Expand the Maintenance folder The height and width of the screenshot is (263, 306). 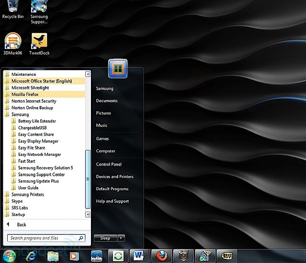[44, 74]
